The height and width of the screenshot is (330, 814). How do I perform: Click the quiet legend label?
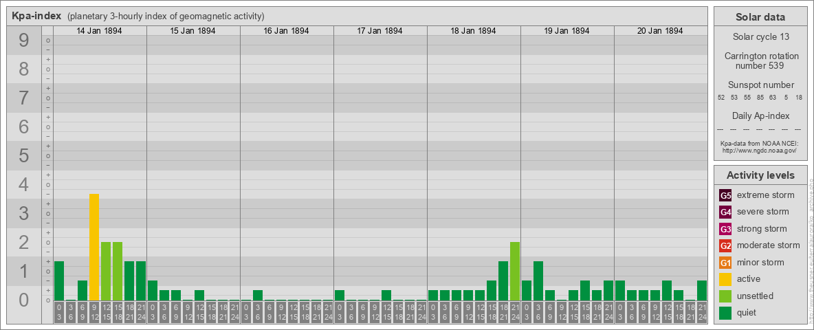coord(747,312)
